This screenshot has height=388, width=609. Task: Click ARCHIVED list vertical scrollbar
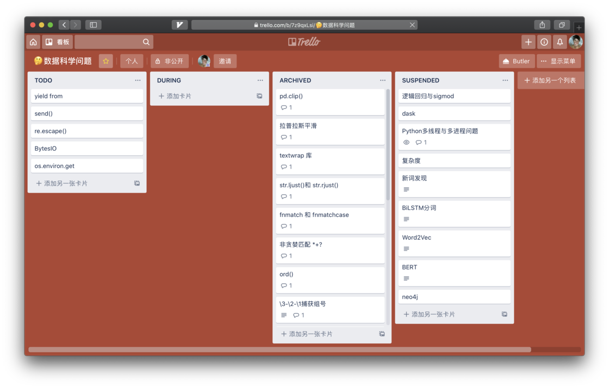pos(388,145)
